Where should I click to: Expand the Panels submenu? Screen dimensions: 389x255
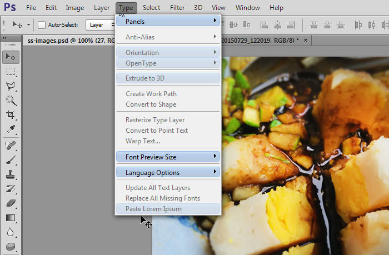click(x=168, y=21)
